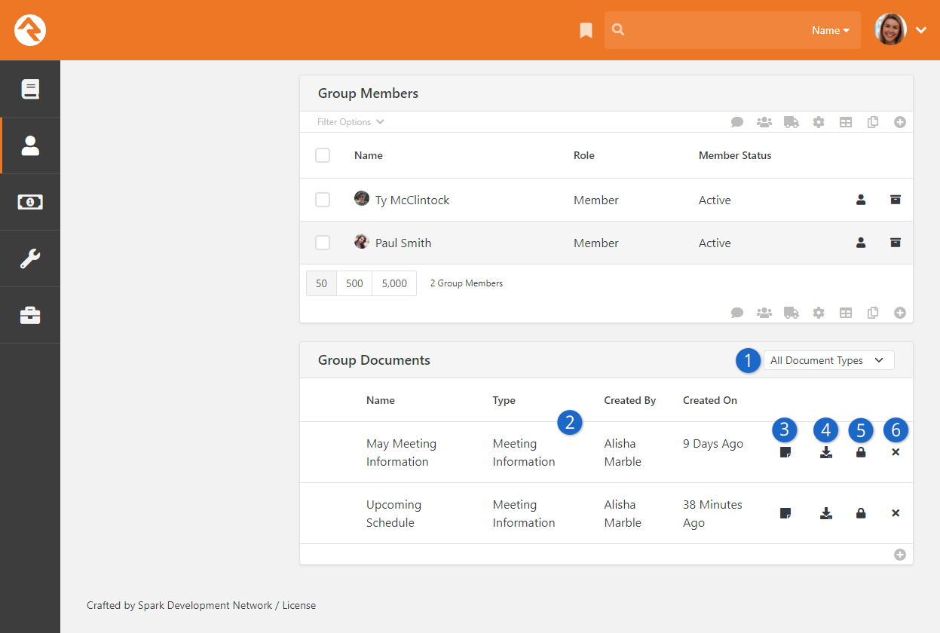Click the user profile avatar photo

tap(890, 29)
